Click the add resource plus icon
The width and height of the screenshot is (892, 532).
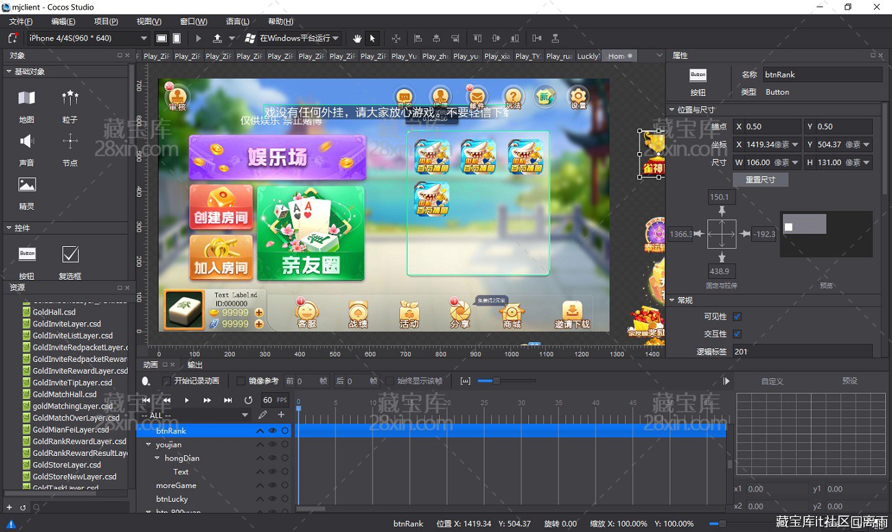point(9,507)
